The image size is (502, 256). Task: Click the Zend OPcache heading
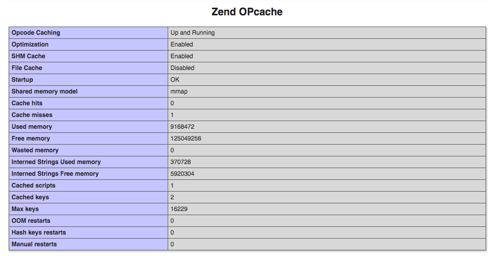pyautogui.click(x=247, y=12)
